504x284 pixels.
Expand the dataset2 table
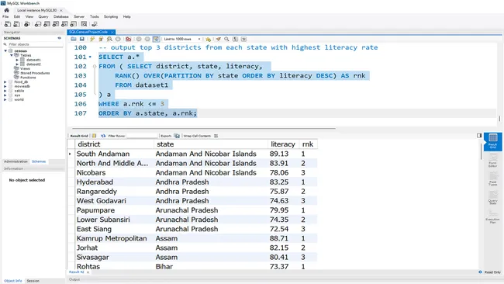pos(17,64)
